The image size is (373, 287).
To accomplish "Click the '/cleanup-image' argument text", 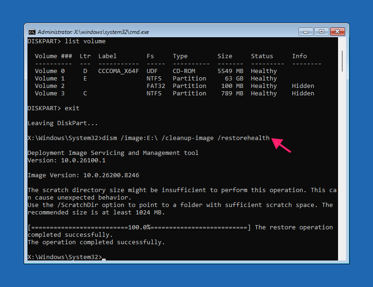I will point(188,138).
